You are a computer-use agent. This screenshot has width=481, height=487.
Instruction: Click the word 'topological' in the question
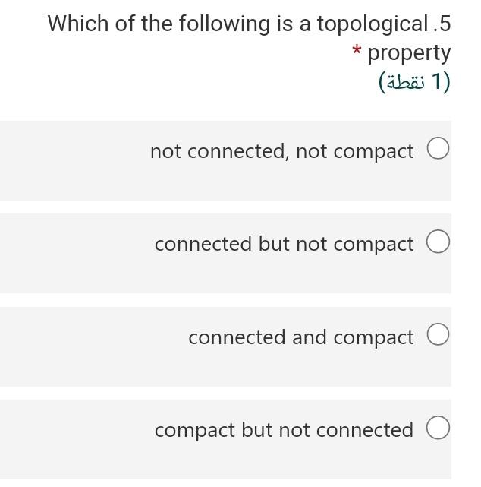(x=373, y=24)
